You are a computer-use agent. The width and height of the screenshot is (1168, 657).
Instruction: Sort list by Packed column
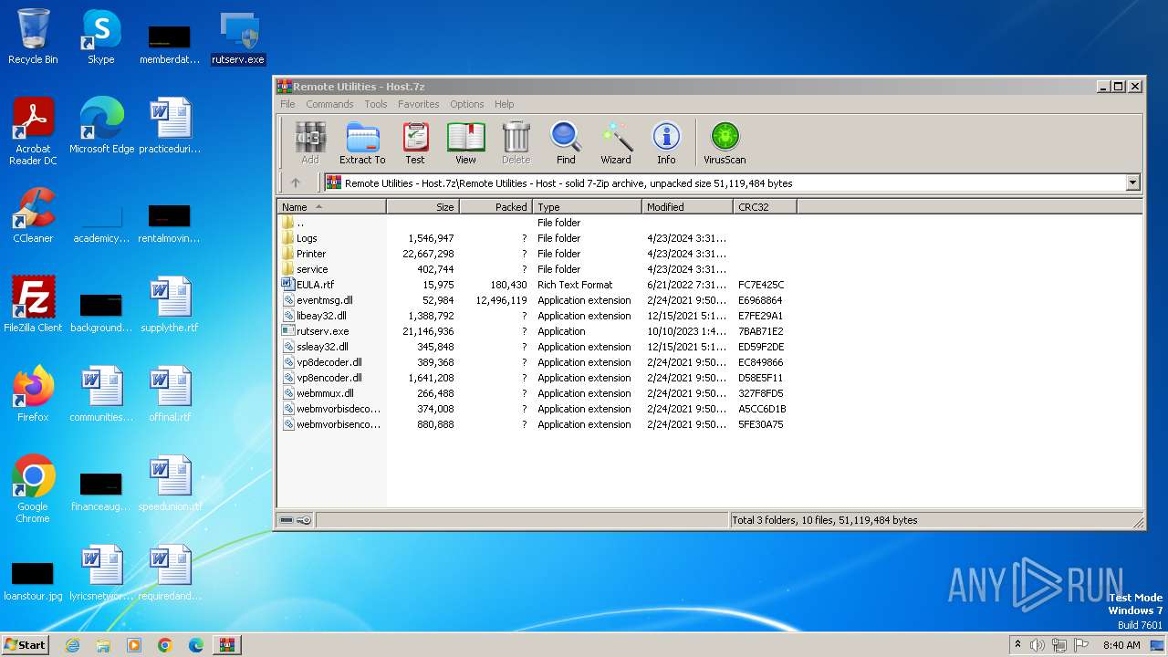[495, 207]
